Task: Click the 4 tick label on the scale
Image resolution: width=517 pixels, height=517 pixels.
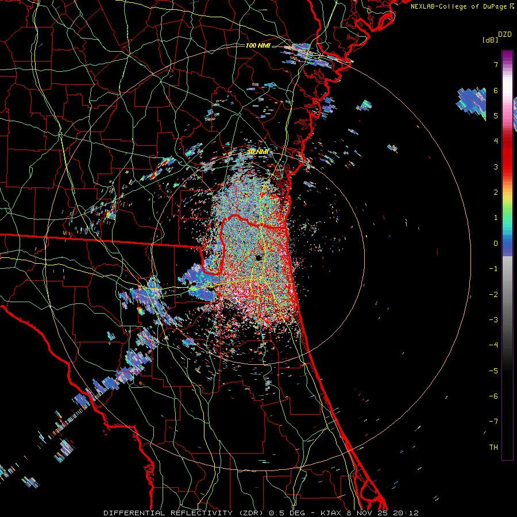Action: coord(496,141)
